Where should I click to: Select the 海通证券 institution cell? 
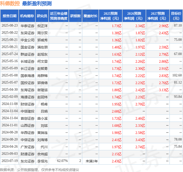click(x=27, y=97)
